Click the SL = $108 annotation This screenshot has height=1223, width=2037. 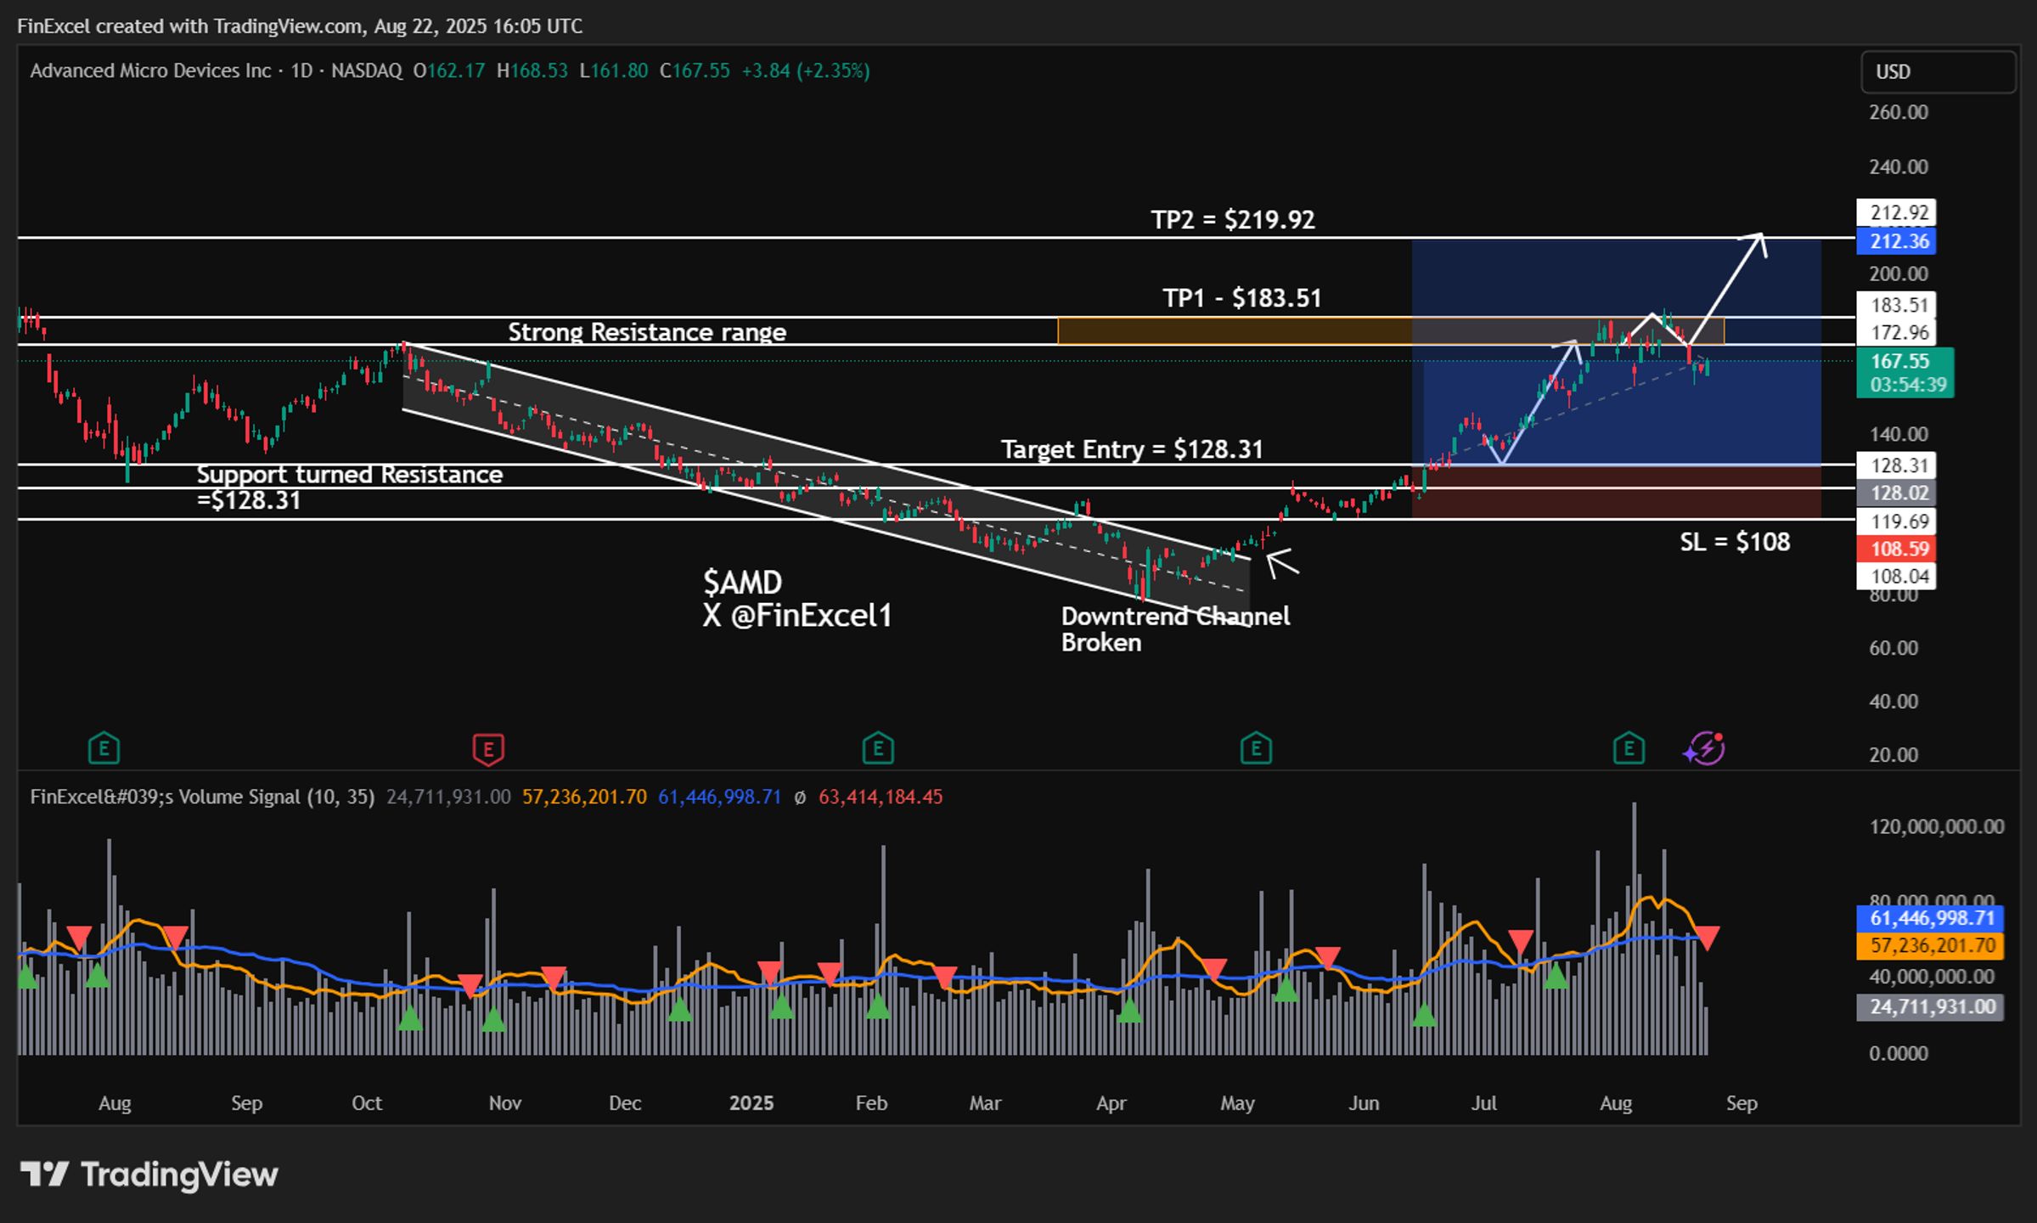pos(1735,542)
